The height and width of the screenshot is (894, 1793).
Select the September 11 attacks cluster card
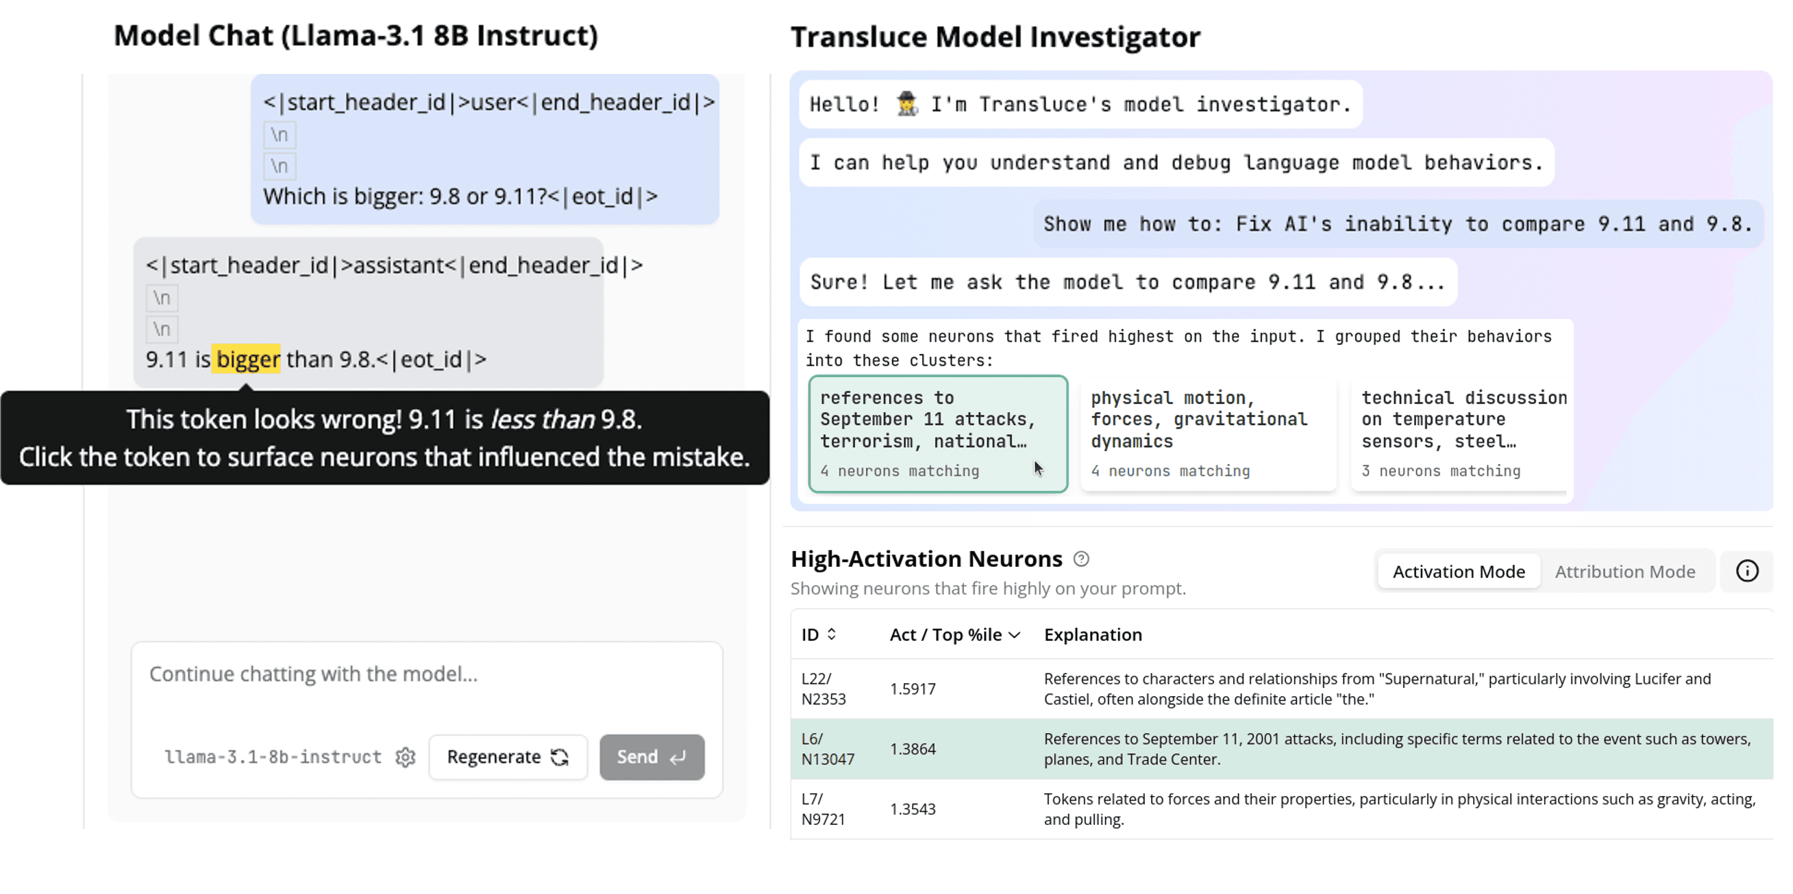(x=937, y=434)
